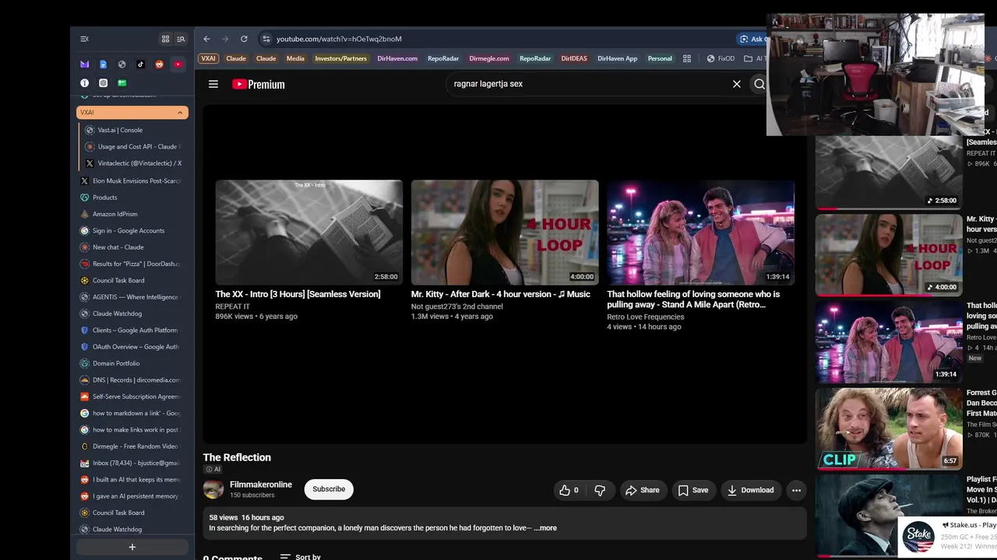
Task: Add a new tab in the sidebar
Action: pyautogui.click(x=132, y=547)
